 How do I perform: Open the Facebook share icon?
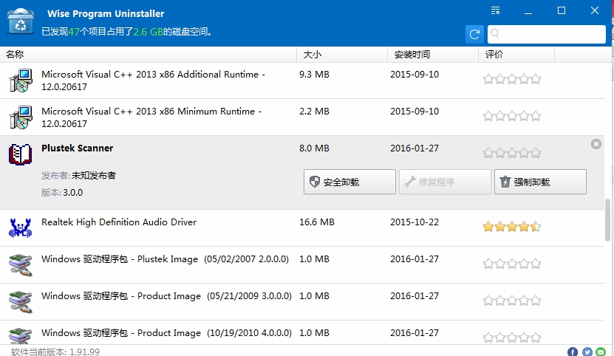tap(573, 352)
